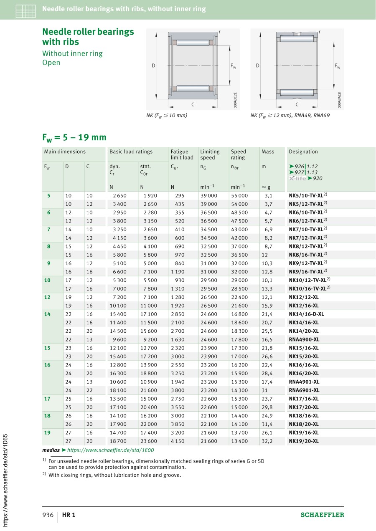Select designation NK19/20-XL

pos(304,441)
